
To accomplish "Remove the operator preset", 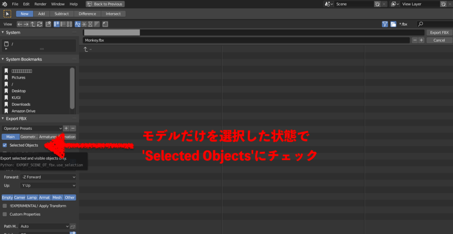I will (x=73, y=128).
